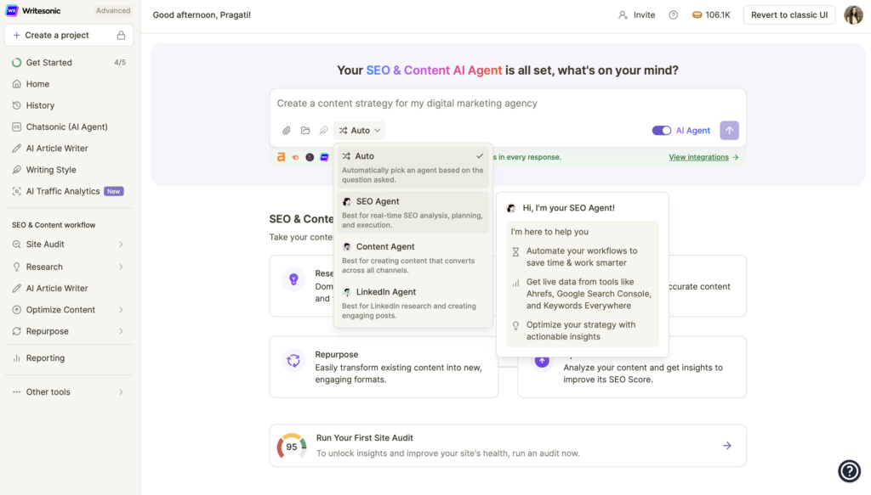Open the Auto agent dropdown

[360, 131]
